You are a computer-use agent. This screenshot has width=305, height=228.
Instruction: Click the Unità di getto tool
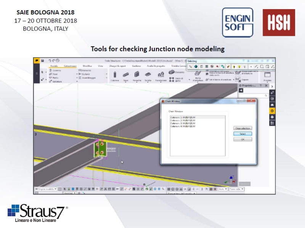click(x=179, y=79)
